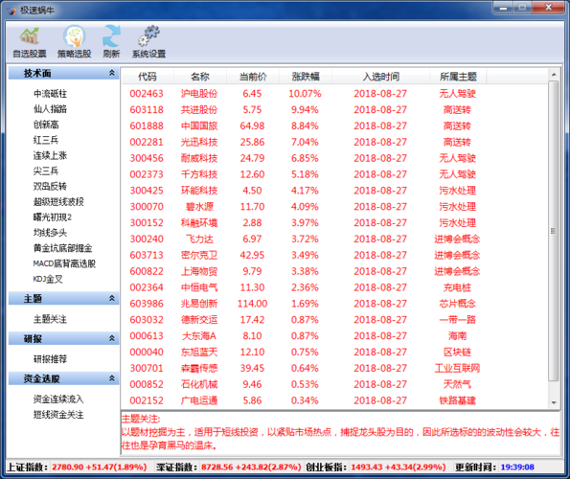This screenshot has width=570, height=479.
Task: Select the 沪电股份 stock row
Action: [334, 93]
